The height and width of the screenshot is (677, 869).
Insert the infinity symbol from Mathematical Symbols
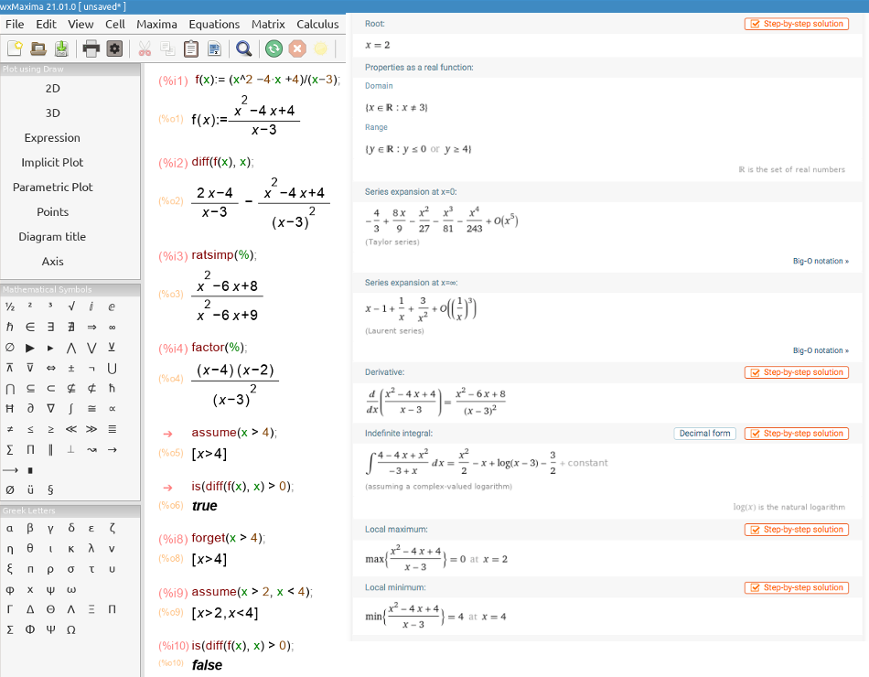pos(113,327)
